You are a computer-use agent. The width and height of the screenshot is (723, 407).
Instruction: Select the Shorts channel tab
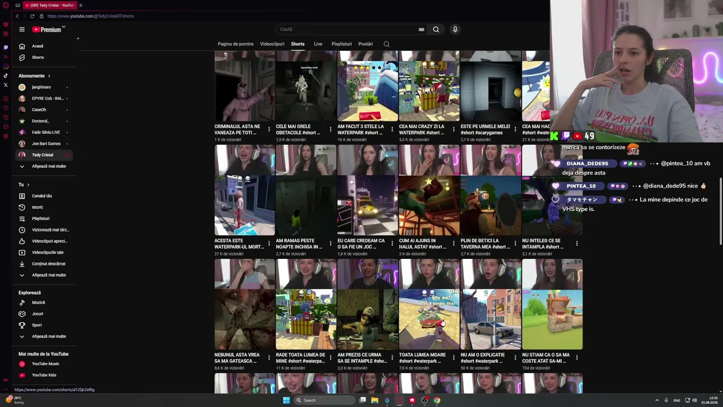[298, 44]
